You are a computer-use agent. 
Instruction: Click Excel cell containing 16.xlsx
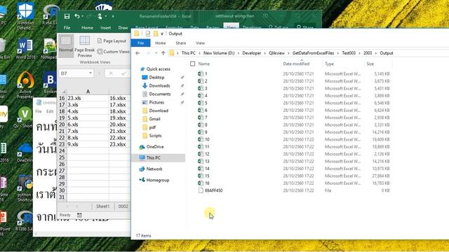click(x=120, y=98)
